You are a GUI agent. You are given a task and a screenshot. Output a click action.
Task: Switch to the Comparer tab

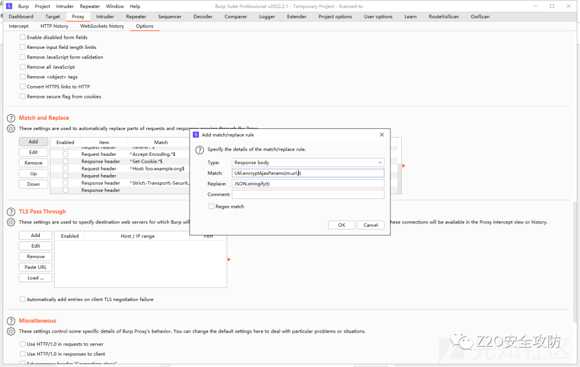(x=236, y=17)
